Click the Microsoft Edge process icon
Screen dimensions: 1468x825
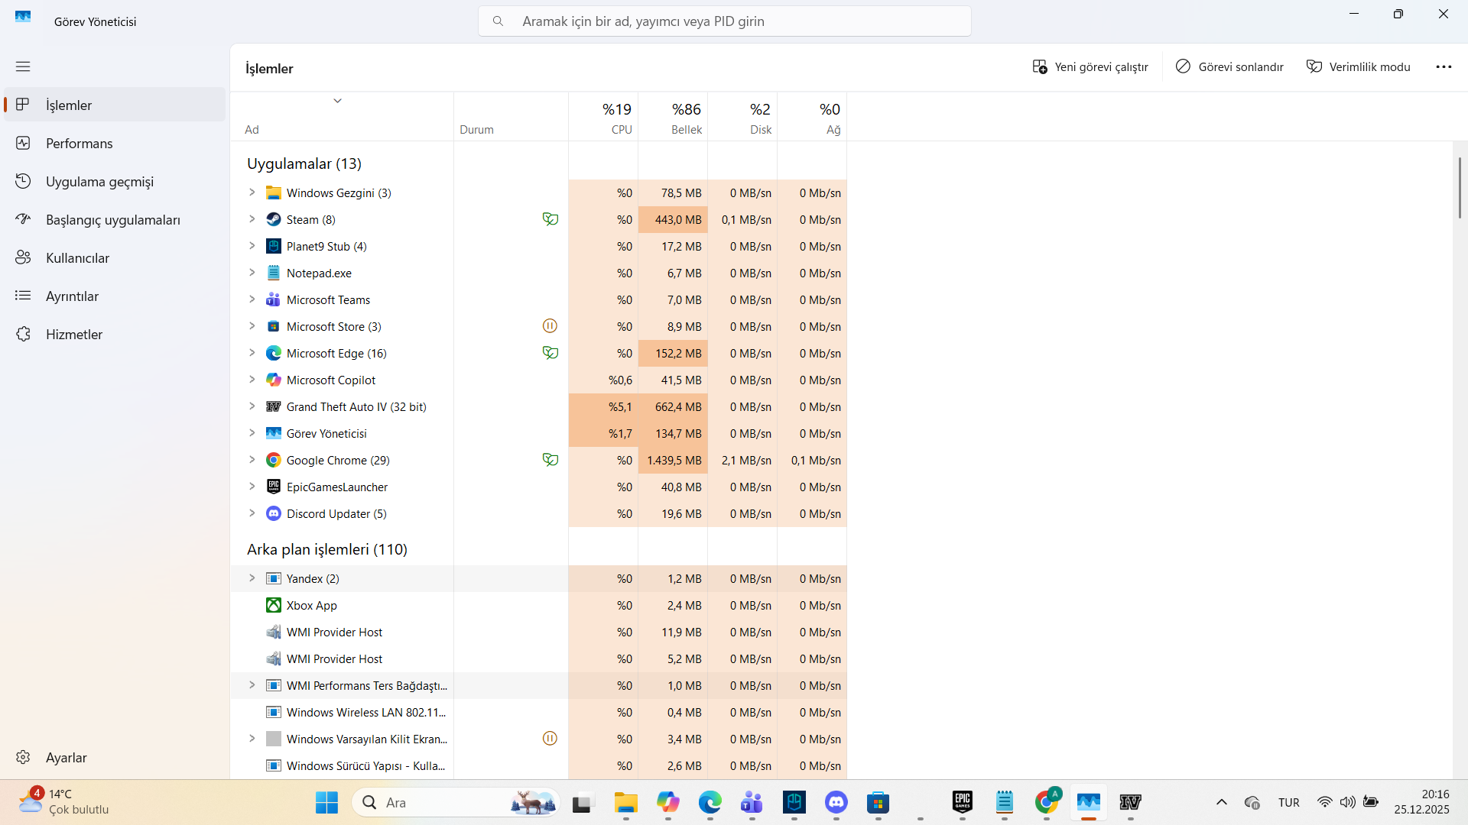click(x=273, y=353)
